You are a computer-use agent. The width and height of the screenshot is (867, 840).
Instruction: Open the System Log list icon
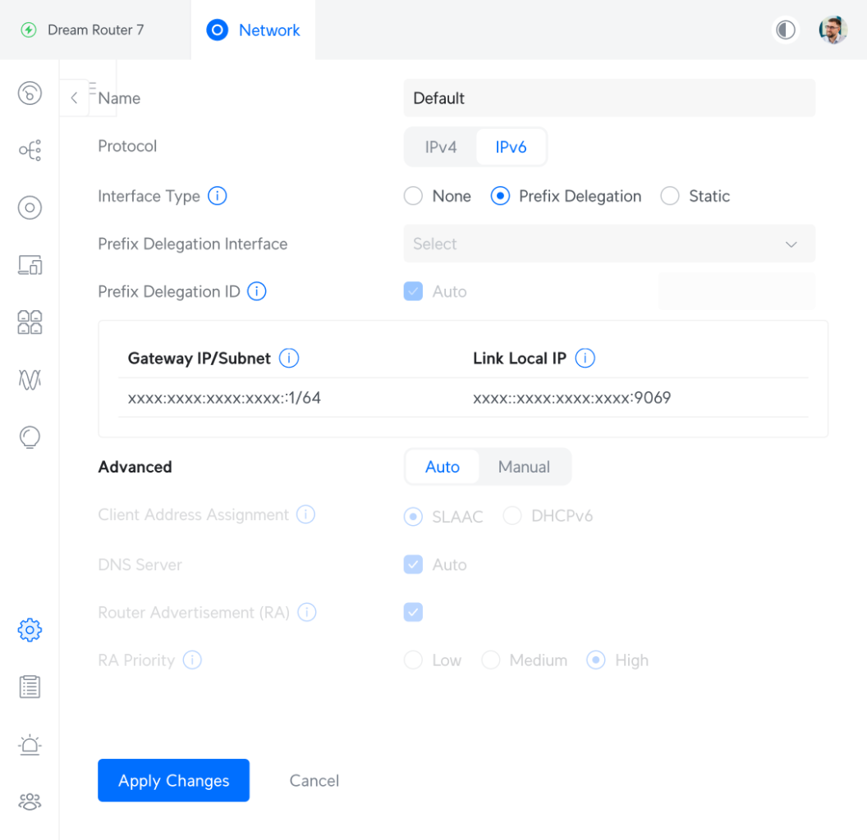30,687
